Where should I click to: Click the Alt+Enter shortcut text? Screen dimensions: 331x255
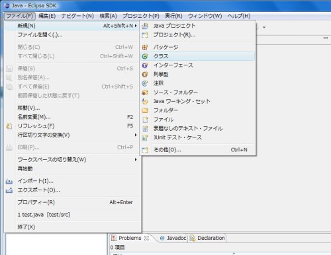click(121, 202)
